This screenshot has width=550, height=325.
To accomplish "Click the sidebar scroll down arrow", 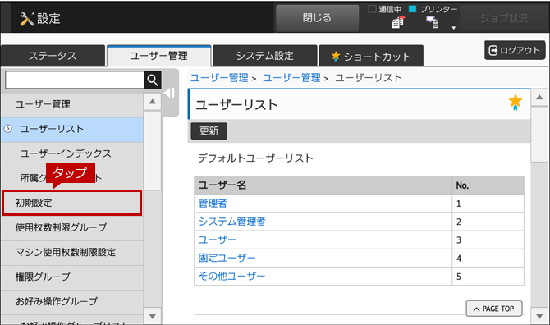I will point(152,316).
